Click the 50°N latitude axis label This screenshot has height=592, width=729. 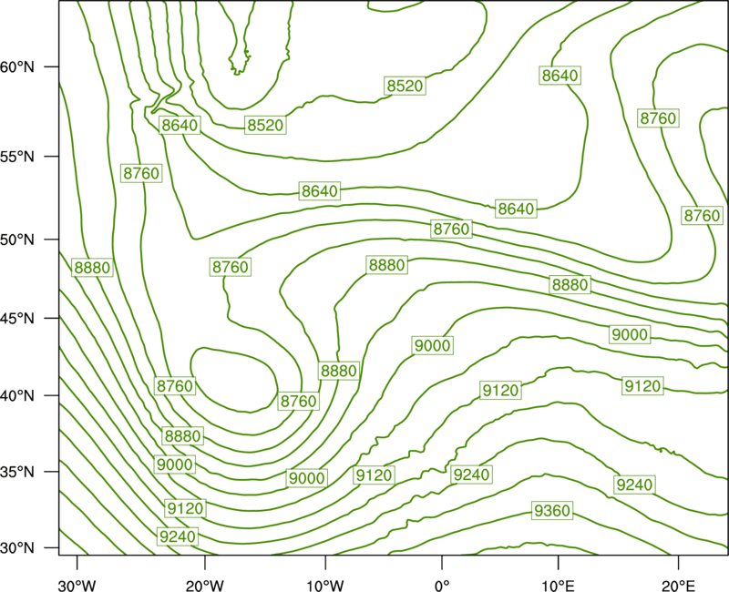click(17, 240)
